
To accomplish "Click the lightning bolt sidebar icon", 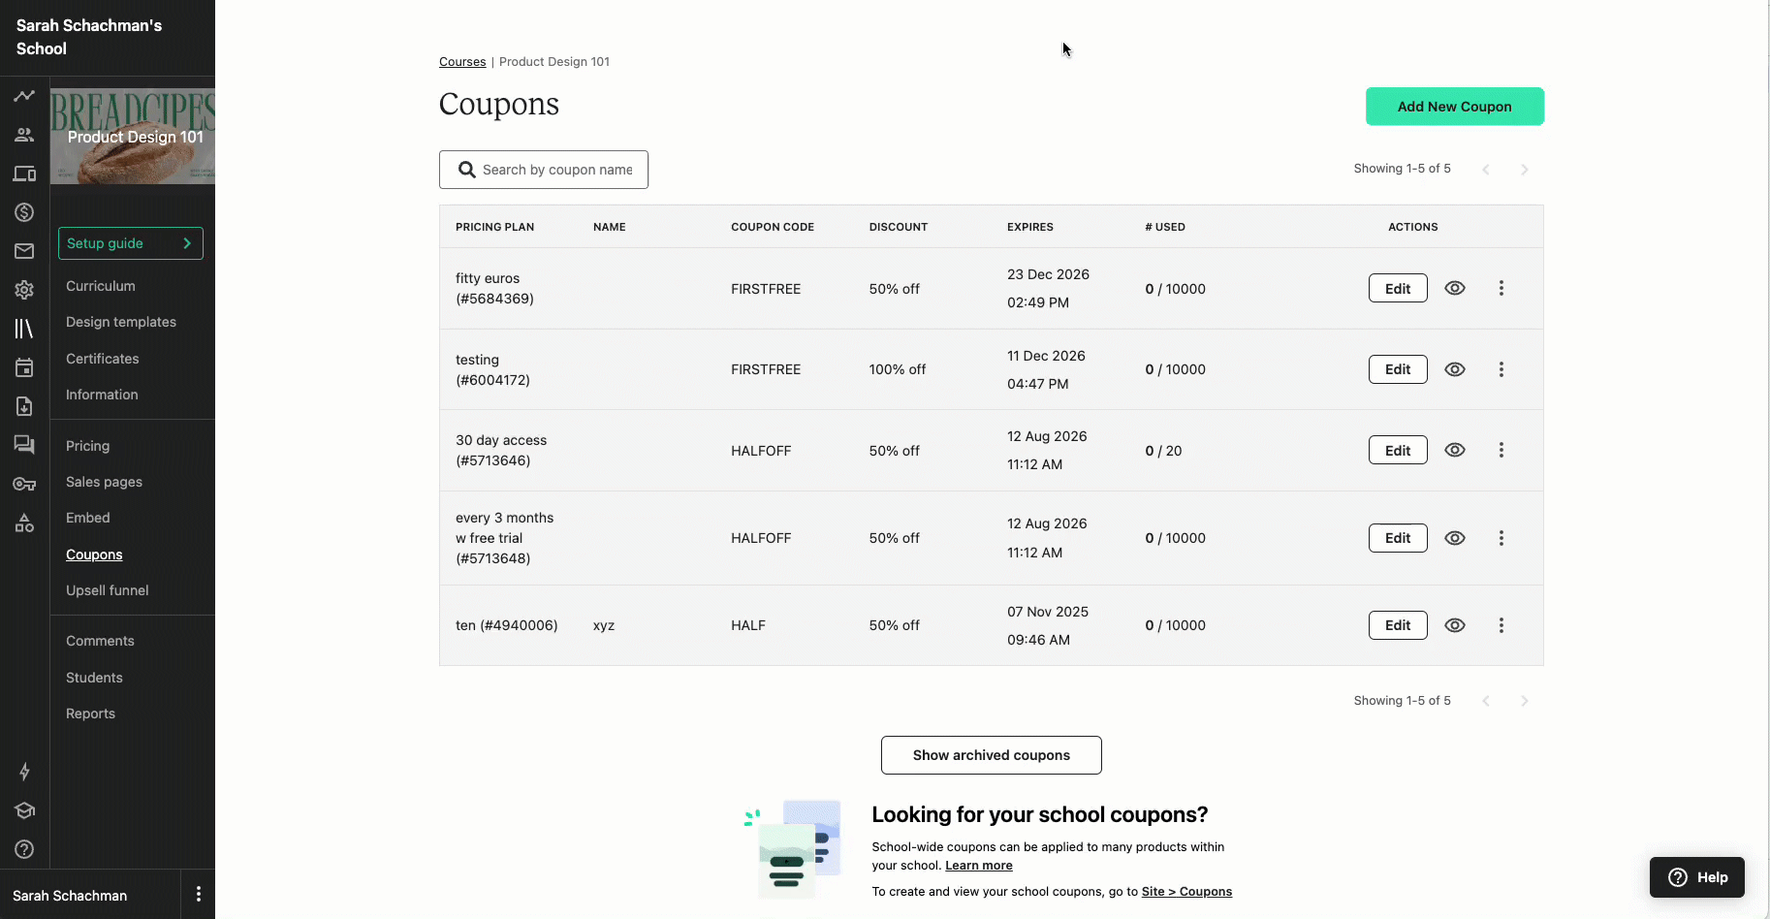I will point(24,772).
